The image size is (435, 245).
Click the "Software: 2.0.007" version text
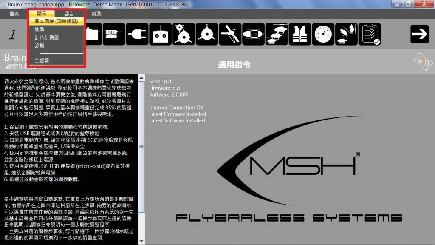click(x=168, y=94)
